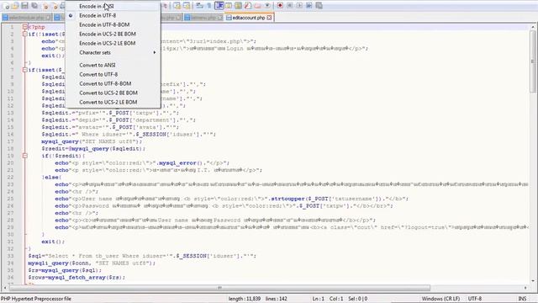This screenshot has width=538, height=303.
Task: Toggle the INS indicator in the status bar
Action: (x=522, y=299)
